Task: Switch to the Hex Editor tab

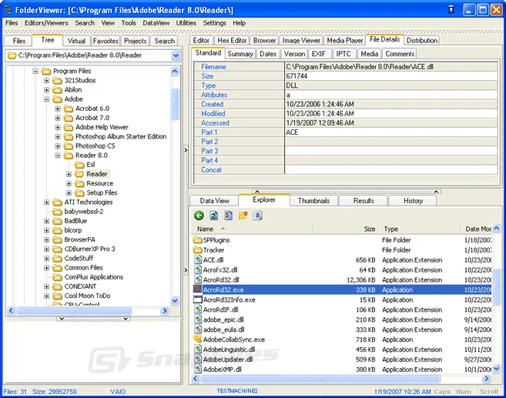Action: (232, 40)
